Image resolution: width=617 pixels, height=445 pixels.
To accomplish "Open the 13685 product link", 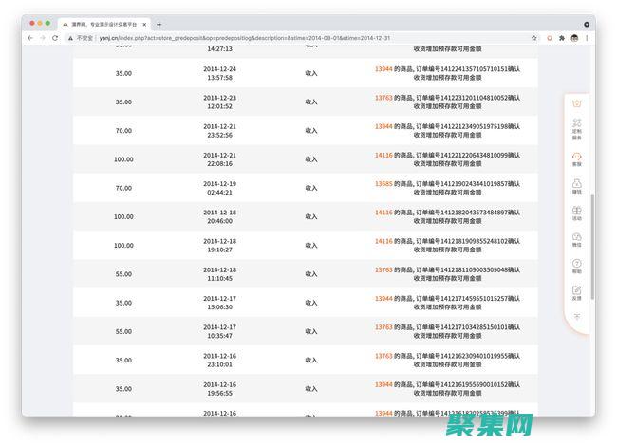I will [x=383, y=184].
